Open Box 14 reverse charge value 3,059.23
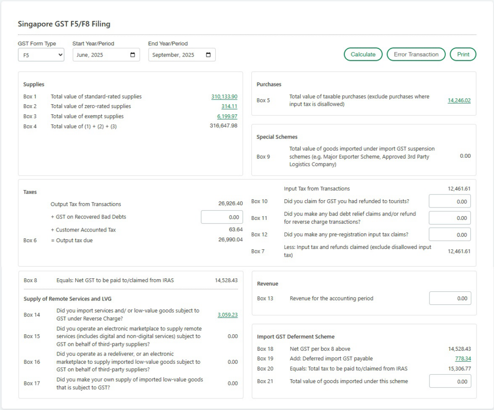 (x=227, y=315)
